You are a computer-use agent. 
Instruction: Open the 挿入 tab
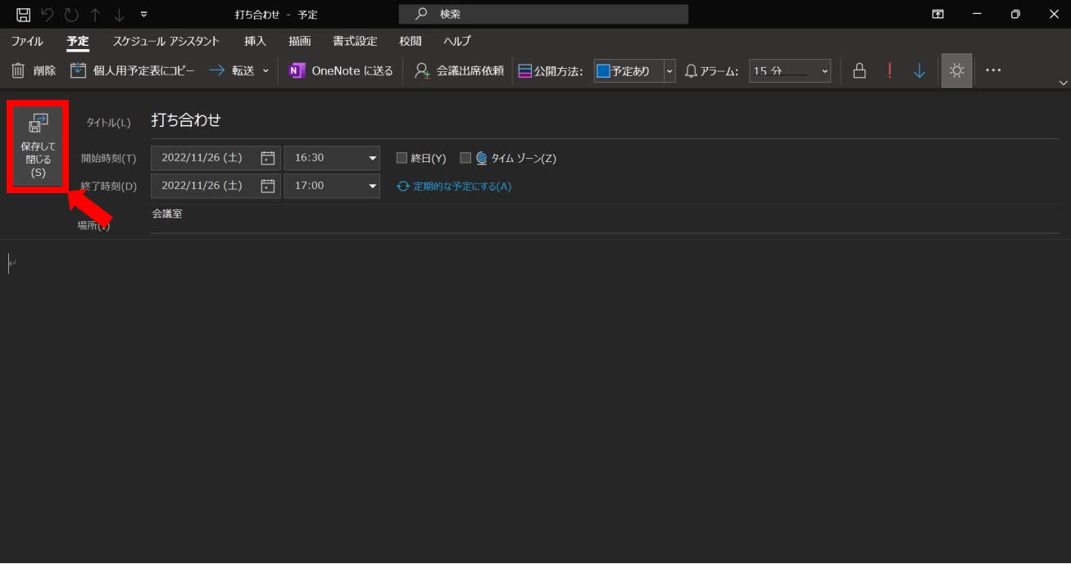pos(255,41)
